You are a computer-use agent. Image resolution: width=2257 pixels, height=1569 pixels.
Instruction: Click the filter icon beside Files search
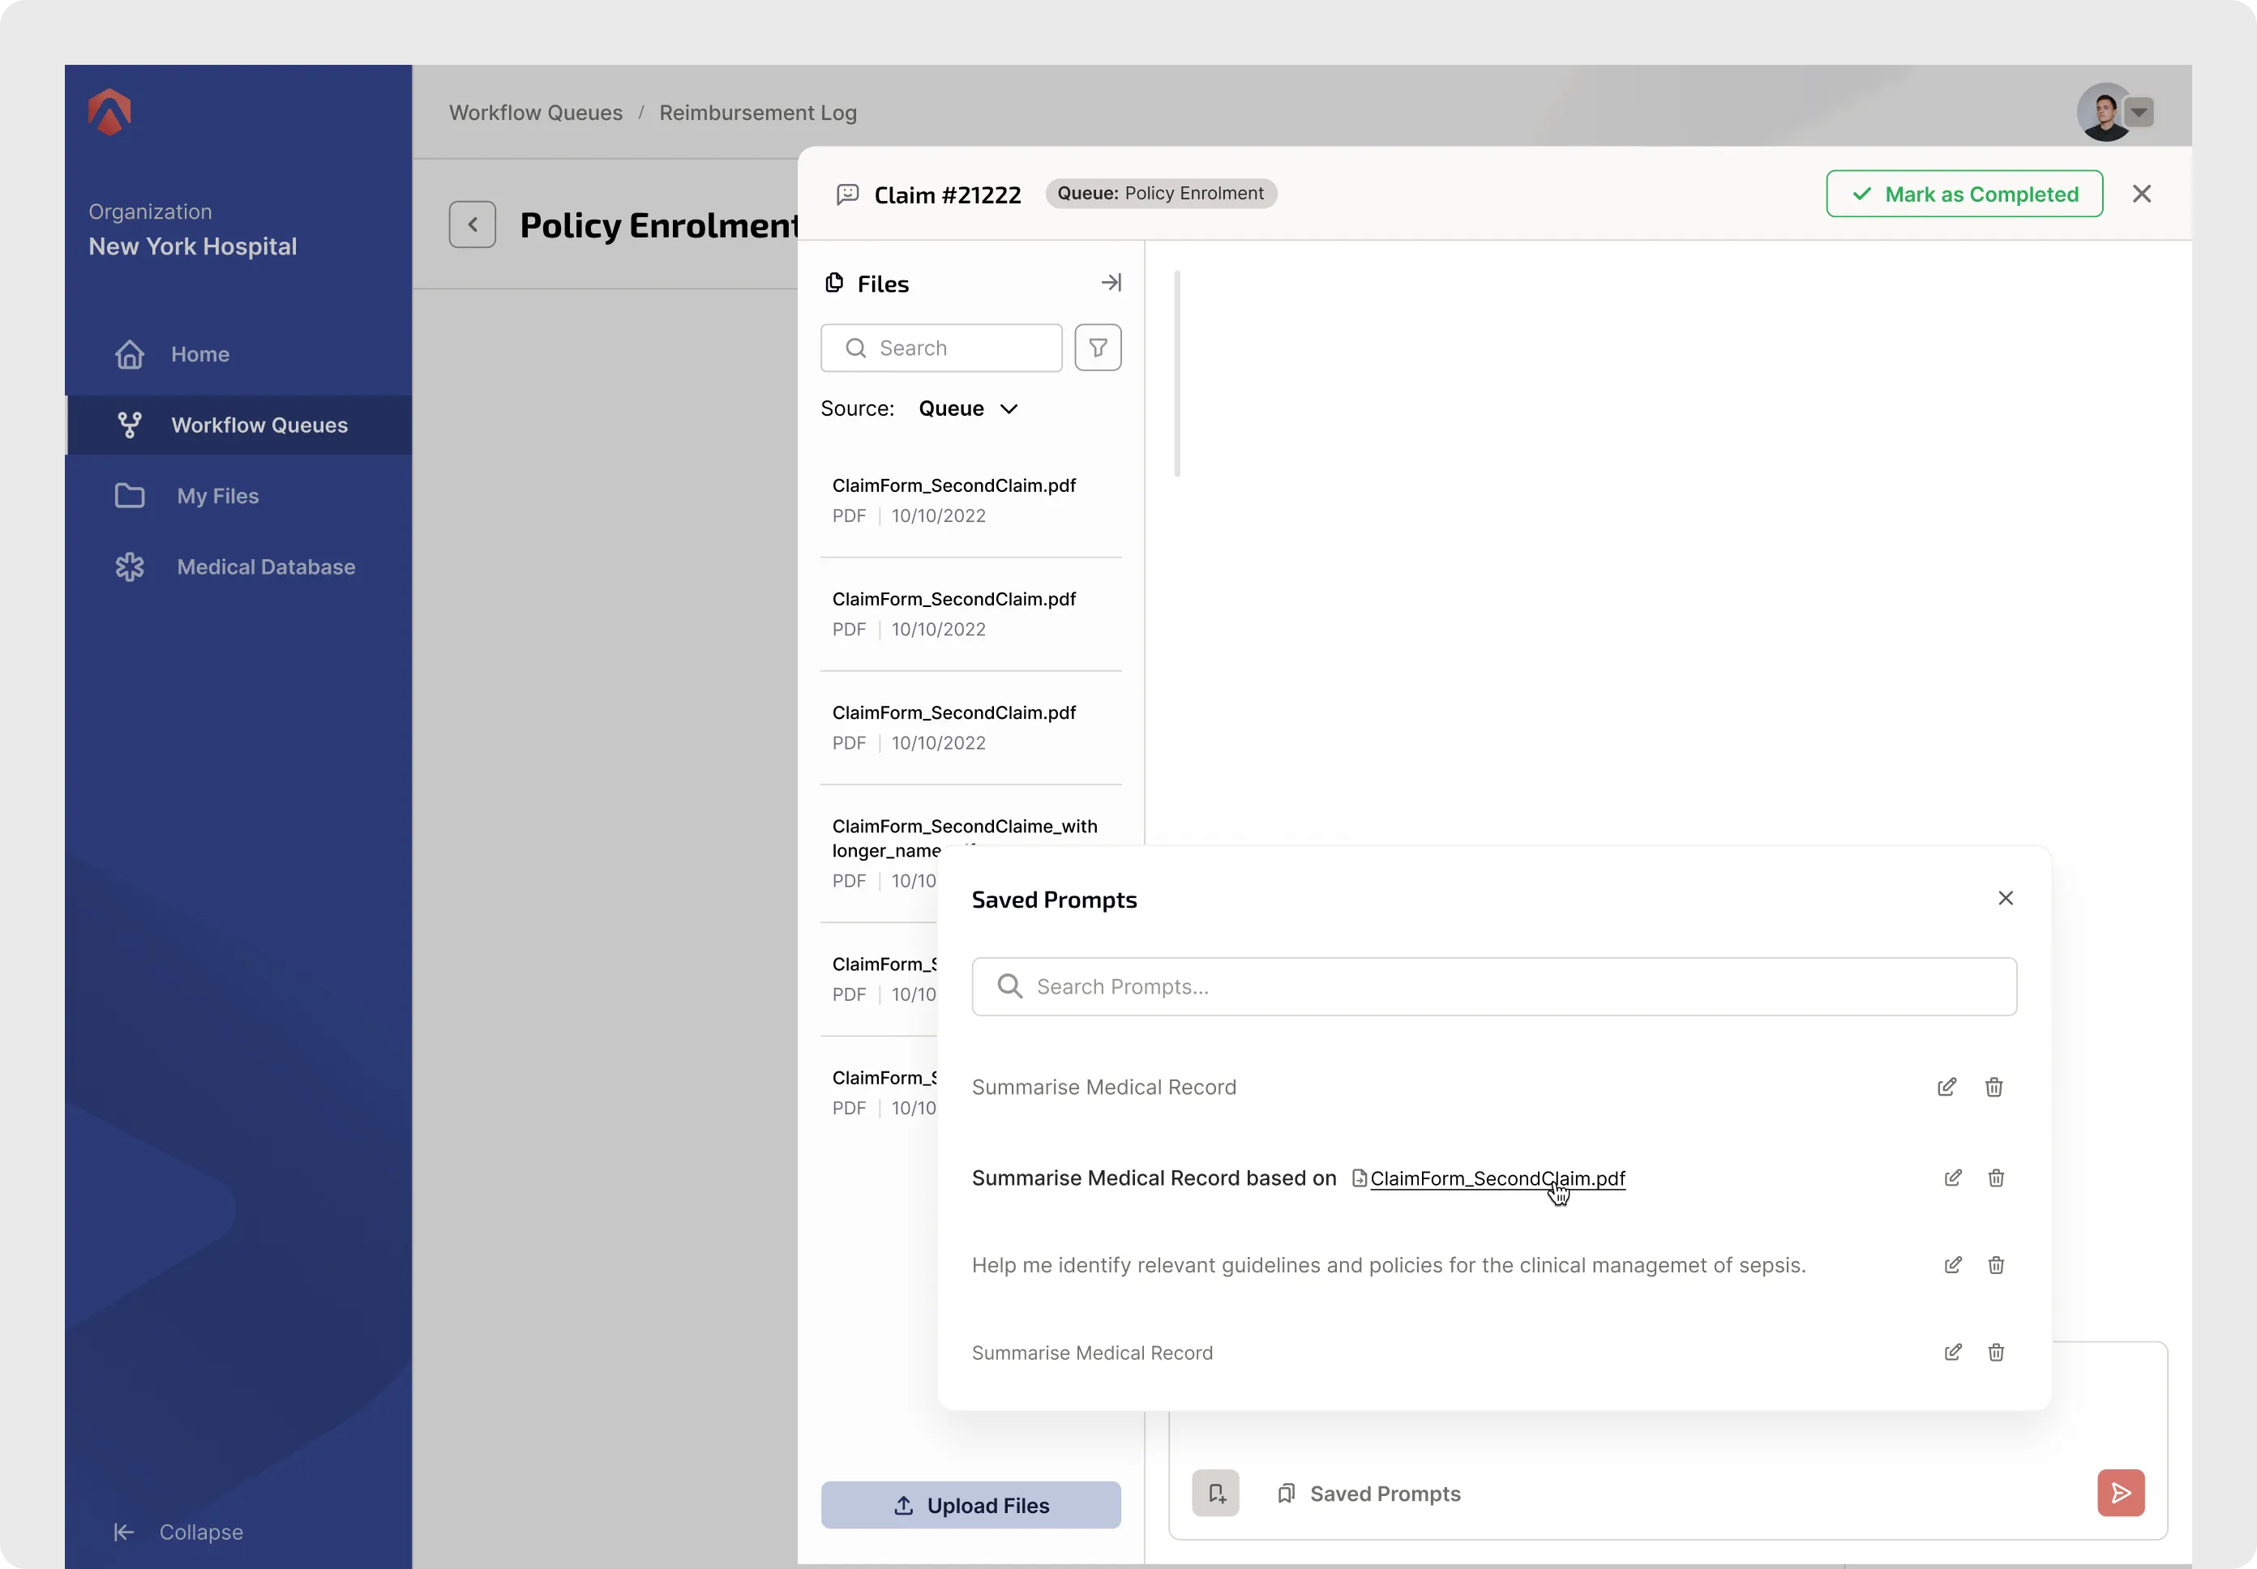1097,348
